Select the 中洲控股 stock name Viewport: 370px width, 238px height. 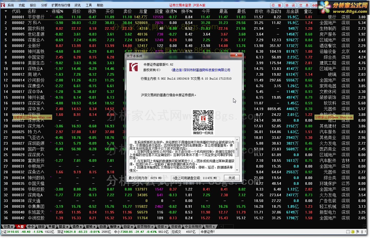tap(36, 218)
